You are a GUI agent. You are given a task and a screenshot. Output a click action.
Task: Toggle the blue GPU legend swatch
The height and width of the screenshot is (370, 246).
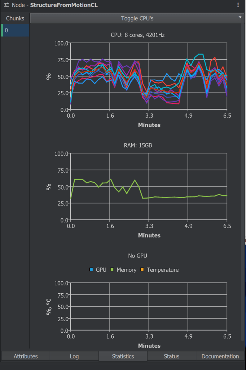click(x=91, y=270)
